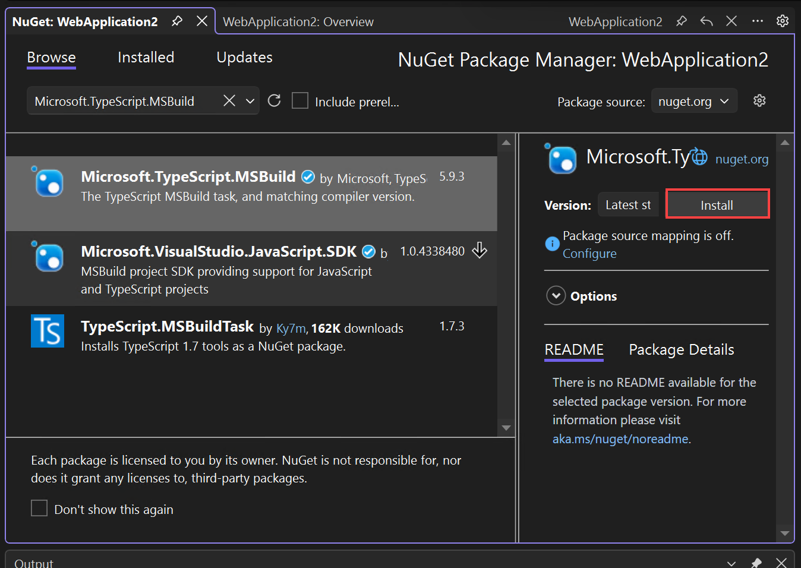Click the NuGet globe icon in details pane
The image size is (801, 568).
(699, 156)
